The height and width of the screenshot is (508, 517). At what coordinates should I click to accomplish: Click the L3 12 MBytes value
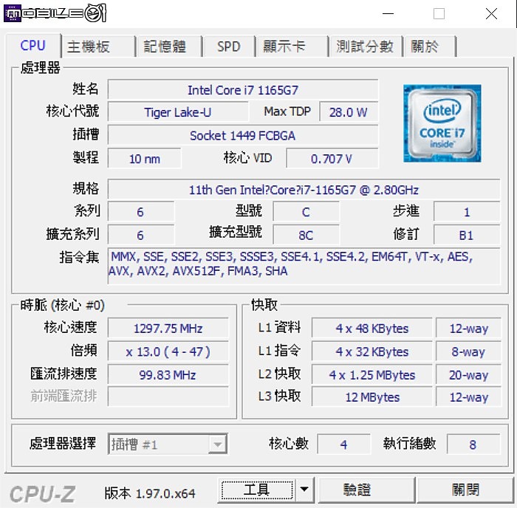coord(372,397)
